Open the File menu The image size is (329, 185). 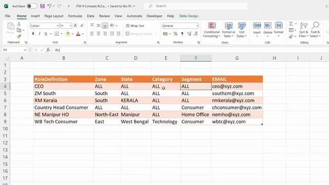coord(8,16)
